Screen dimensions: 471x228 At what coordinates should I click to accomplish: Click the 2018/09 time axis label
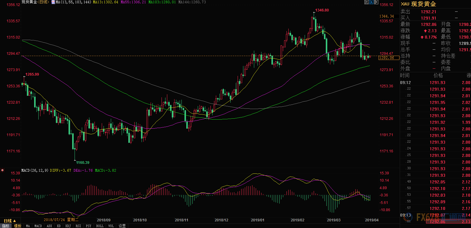point(104,220)
